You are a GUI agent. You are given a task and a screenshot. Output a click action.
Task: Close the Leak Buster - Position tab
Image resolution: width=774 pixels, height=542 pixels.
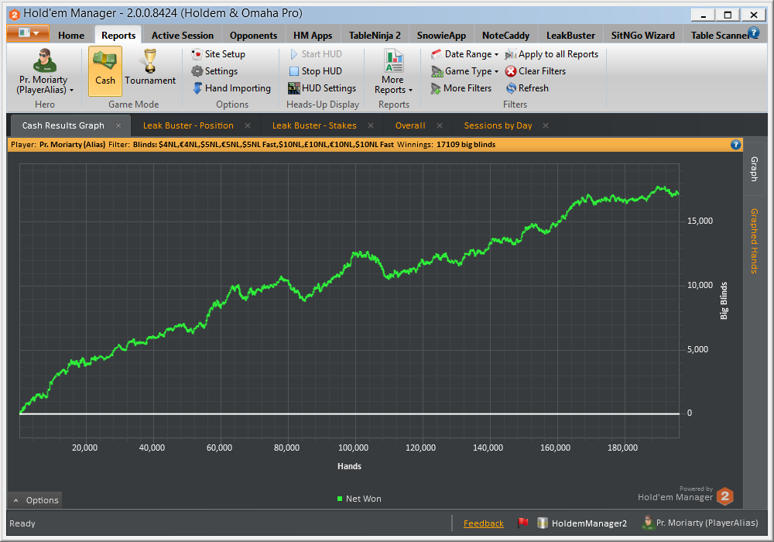pyautogui.click(x=248, y=125)
